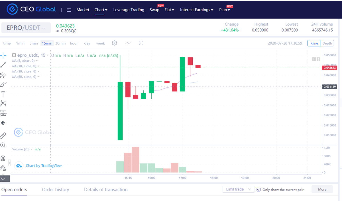Open the Swap page
342x201 pixels.
point(154,10)
